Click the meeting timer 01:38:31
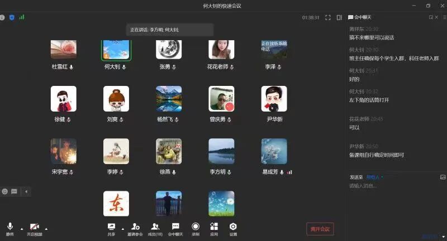 [311, 18]
